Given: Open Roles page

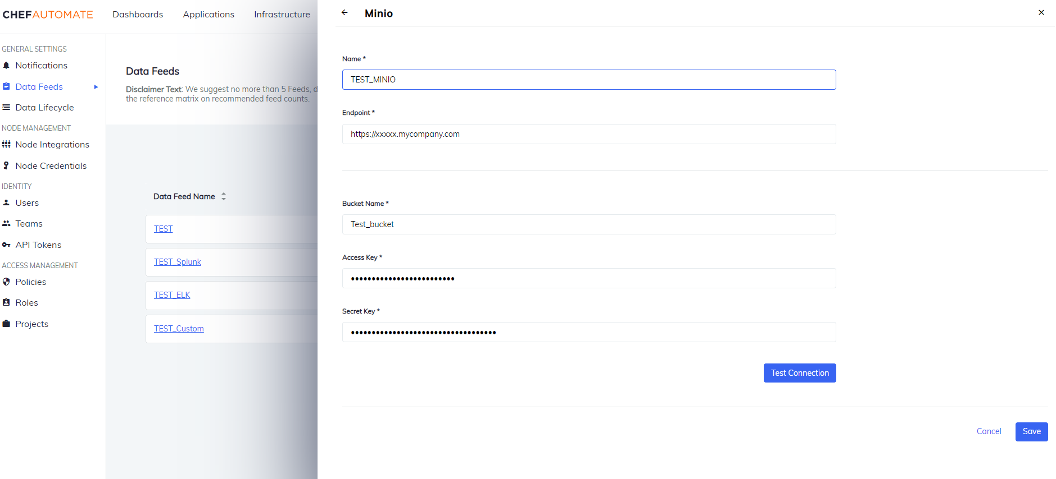Looking at the screenshot, I should point(27,303).
